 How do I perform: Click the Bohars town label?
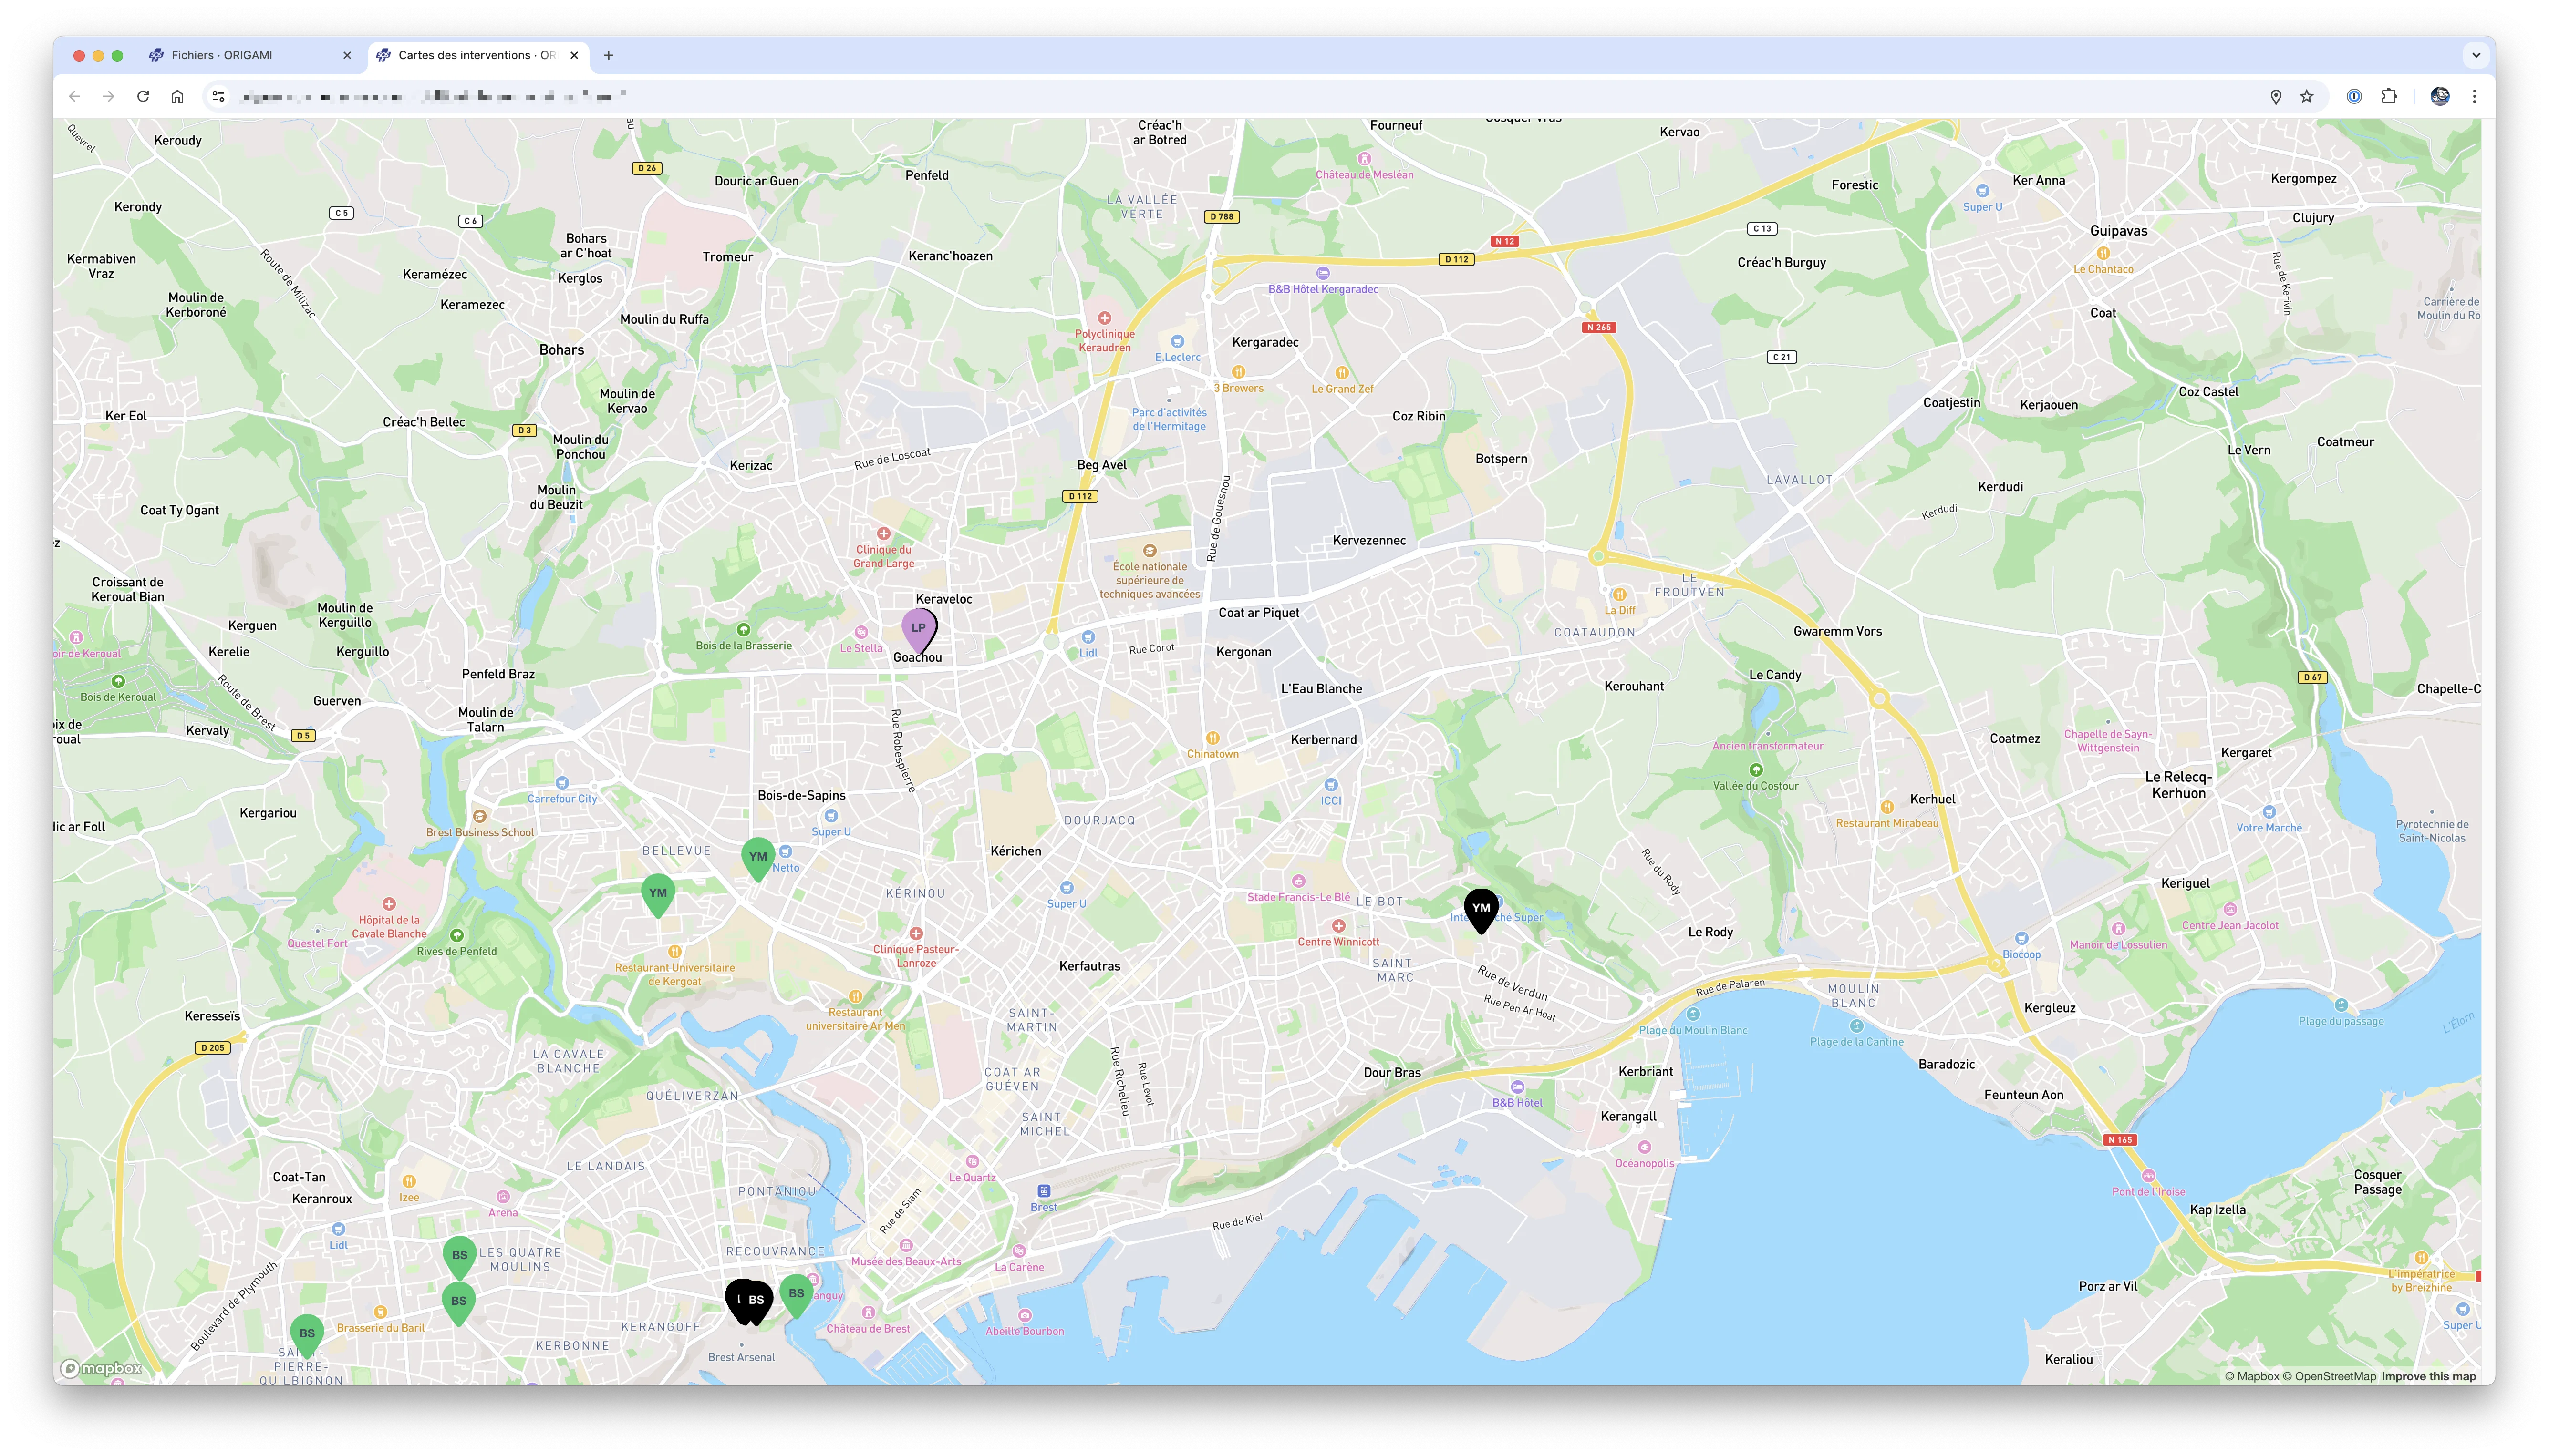561,350
